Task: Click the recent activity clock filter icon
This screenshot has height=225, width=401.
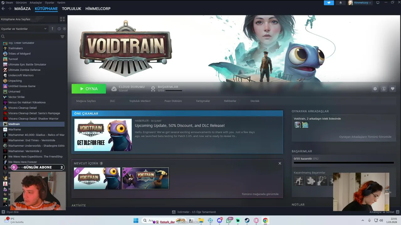Action: click(59, 29)
